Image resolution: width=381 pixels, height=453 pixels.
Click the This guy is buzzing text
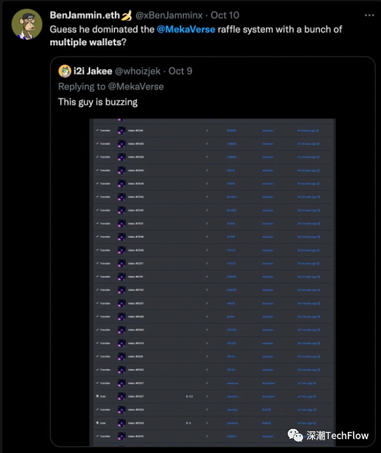[98, 102]
